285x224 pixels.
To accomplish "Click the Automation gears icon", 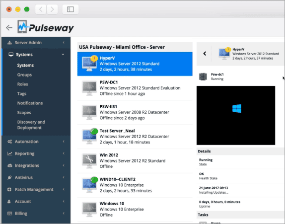I will coord(9,142).
